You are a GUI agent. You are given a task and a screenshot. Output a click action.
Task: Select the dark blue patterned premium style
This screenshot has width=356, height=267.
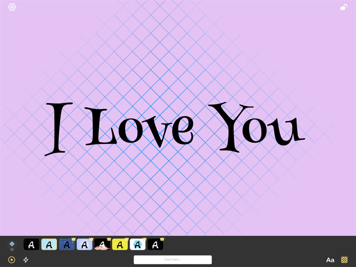(x=67, y=245)
